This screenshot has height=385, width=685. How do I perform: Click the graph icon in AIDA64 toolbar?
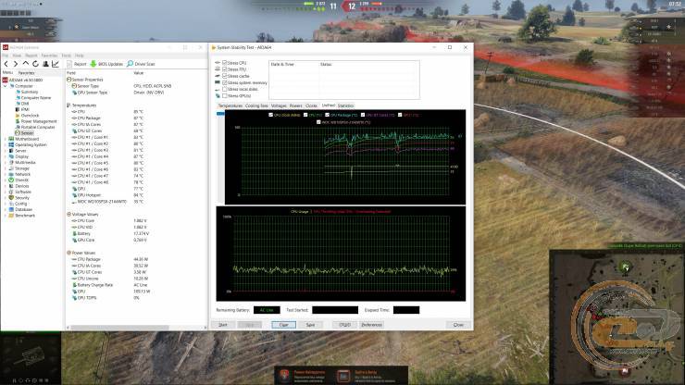[x=55, y=64]
